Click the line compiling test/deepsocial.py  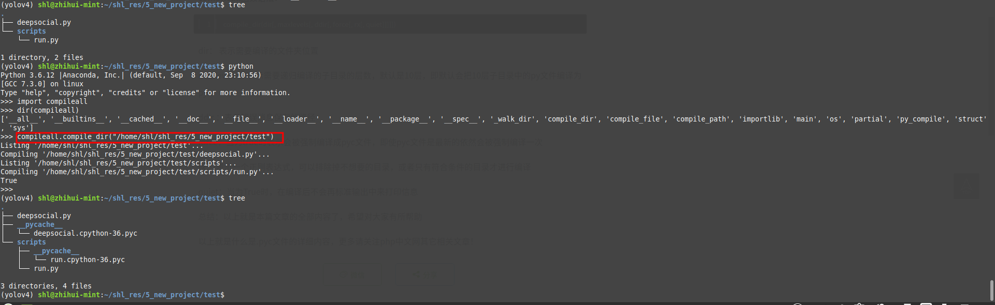click(135, 155)
